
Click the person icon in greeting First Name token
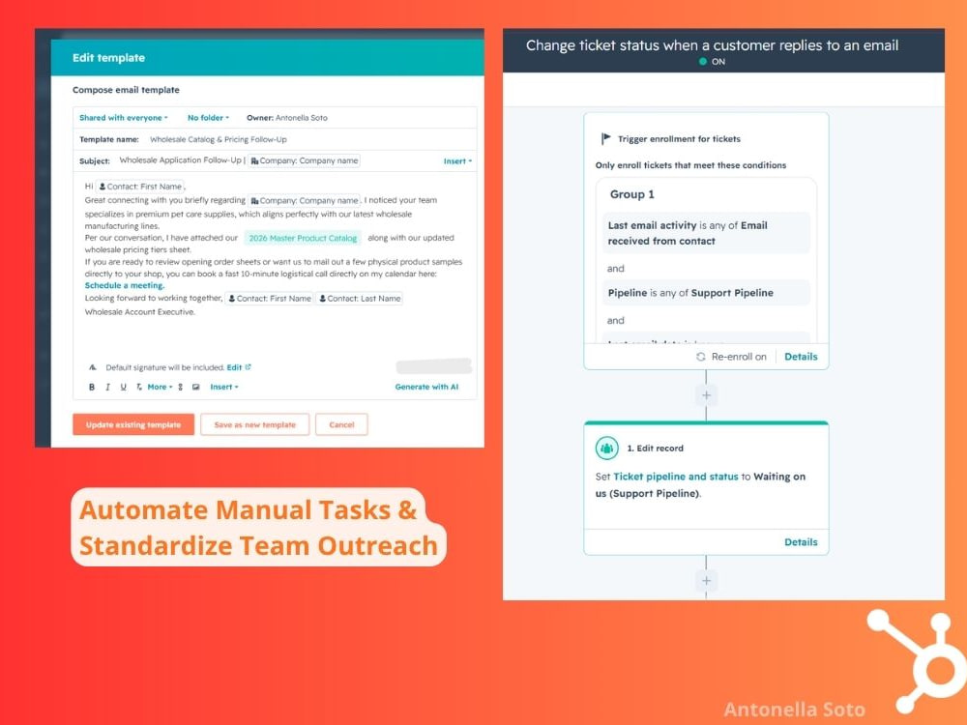click(x=103, y=187)
